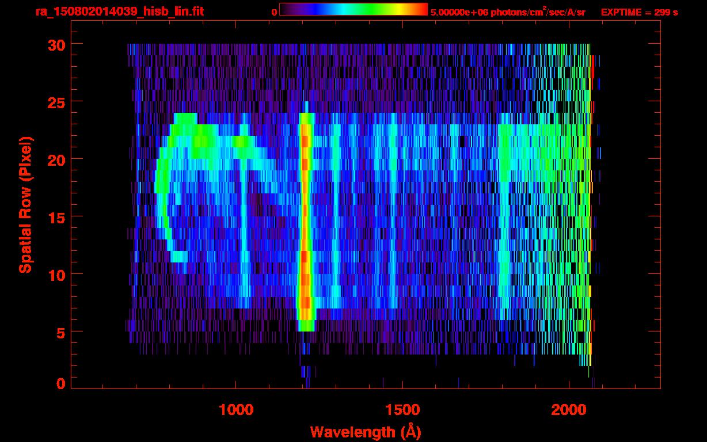Select the 1500 wavelength tick label

(x=402, y=410)
